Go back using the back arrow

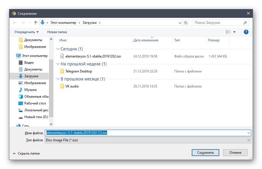pos(15,23)
